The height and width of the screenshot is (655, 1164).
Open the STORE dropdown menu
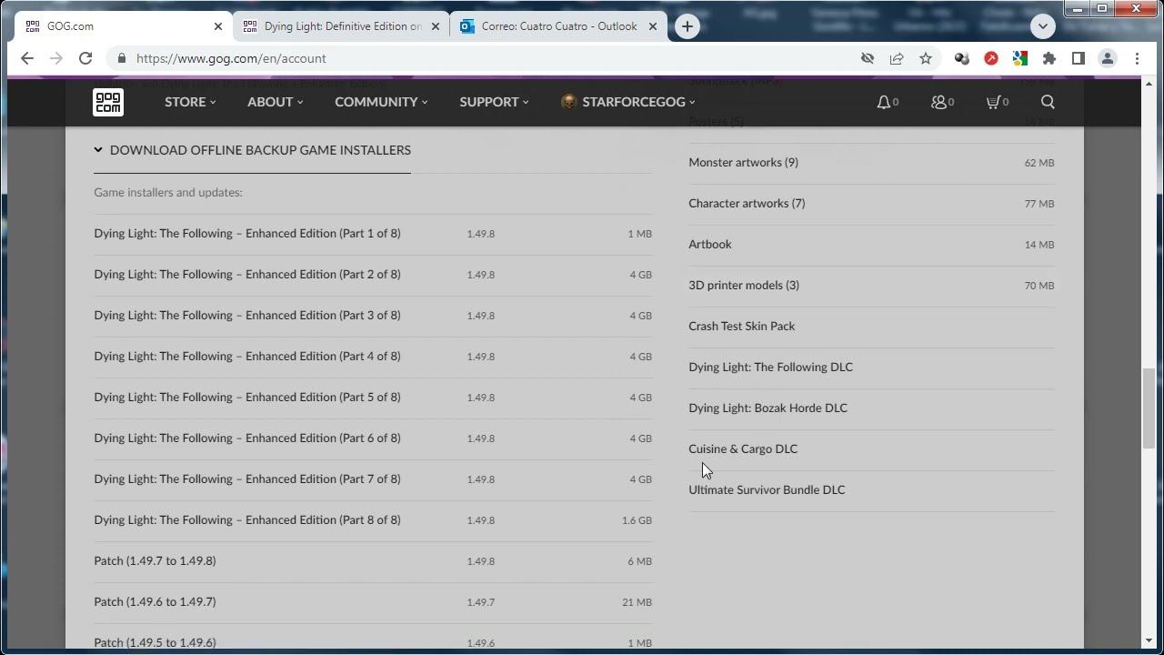pyautogui.click(x=190, y=102)
